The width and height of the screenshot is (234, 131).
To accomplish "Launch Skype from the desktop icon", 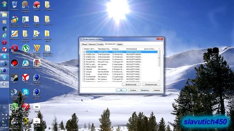I will click(26, 93).
